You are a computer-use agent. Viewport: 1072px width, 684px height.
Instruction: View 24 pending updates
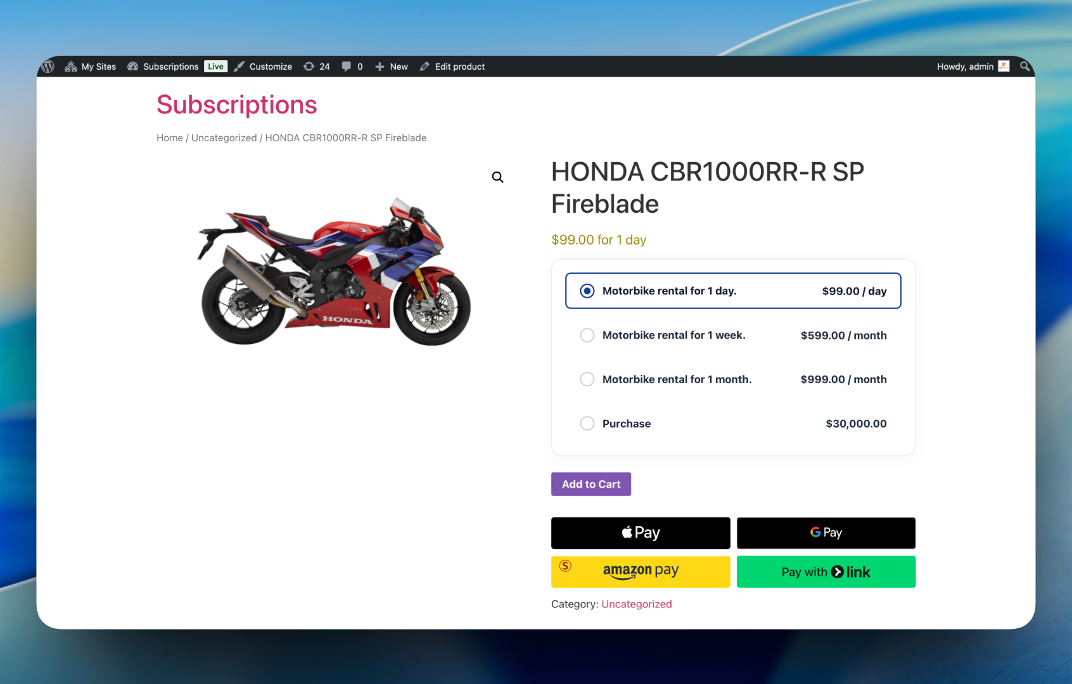click(317, 66)
